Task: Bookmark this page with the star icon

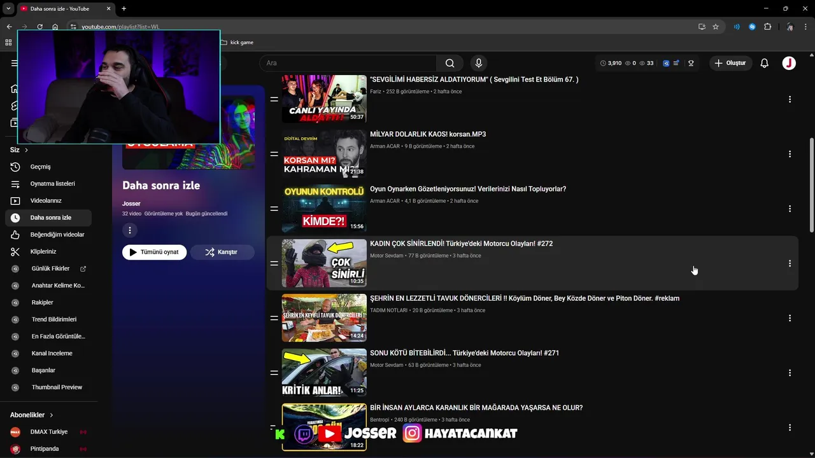Action: point(716,27)
